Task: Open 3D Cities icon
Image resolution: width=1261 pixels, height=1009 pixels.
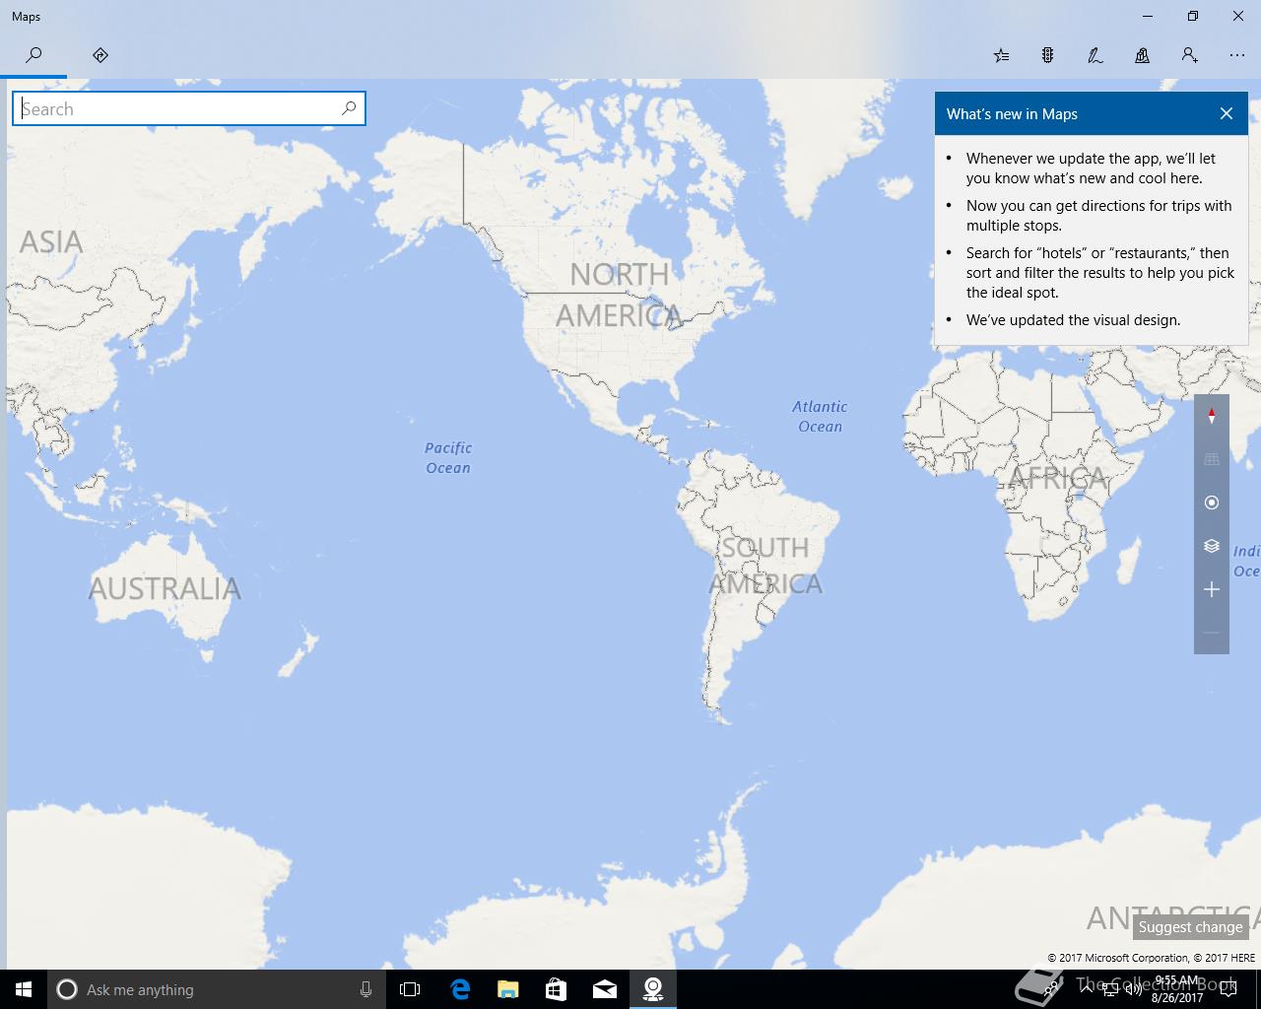Action: click(x=1143, y=55)
